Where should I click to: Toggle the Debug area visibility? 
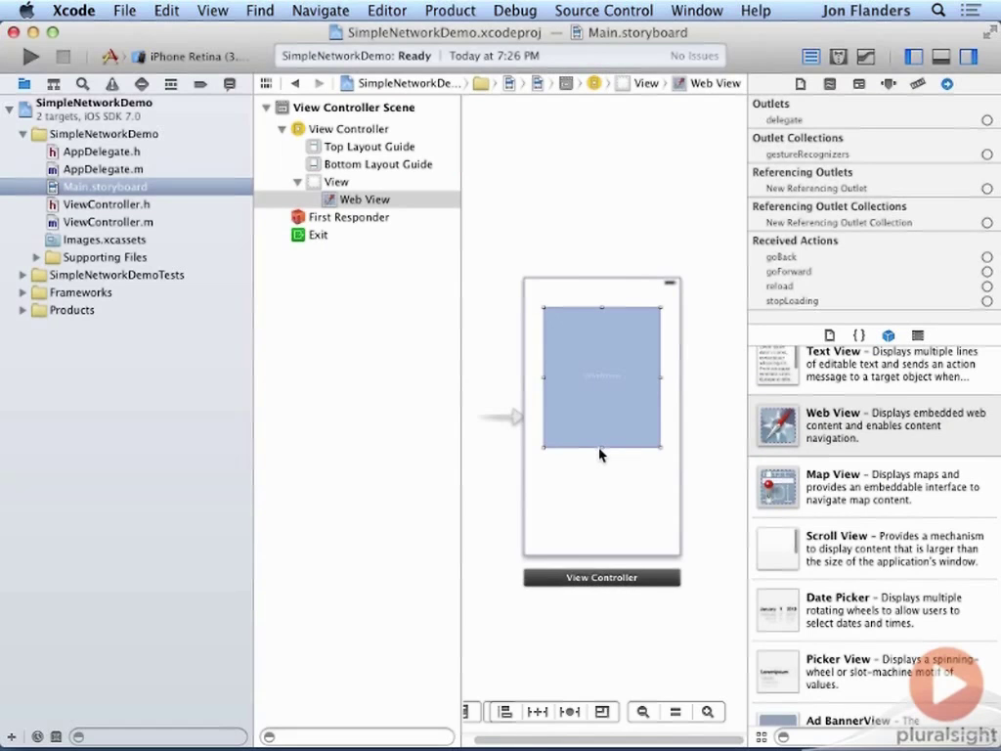click(x=941, y=57)
